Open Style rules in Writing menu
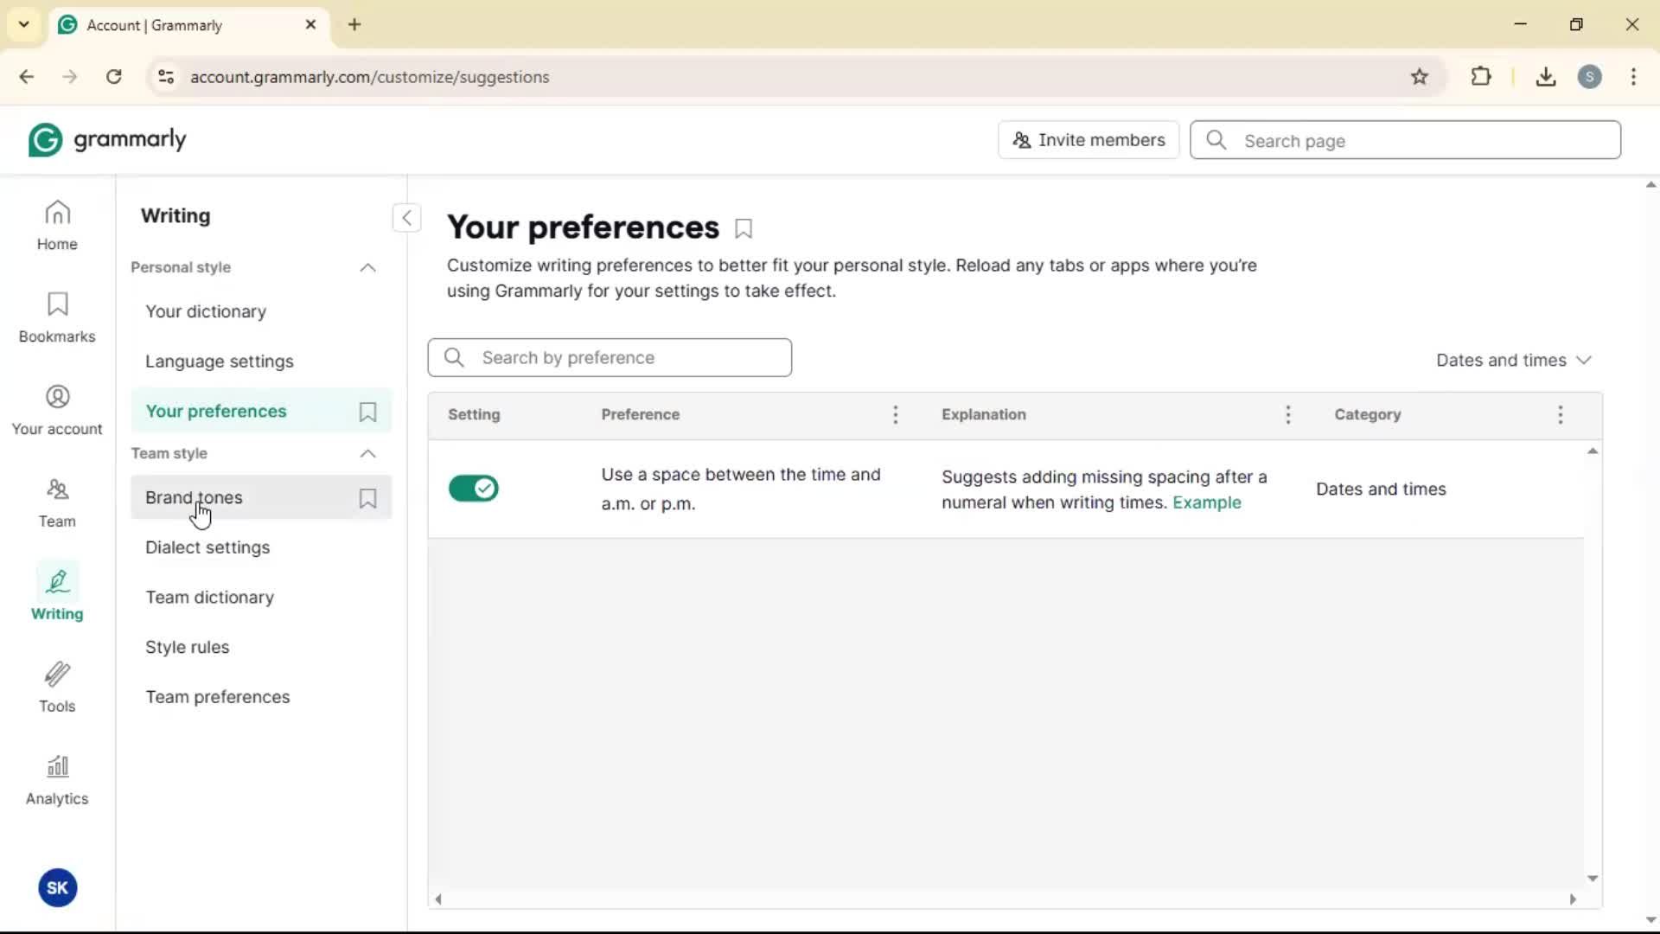The width and height of the screenshot is (1660, 934). 188,647
